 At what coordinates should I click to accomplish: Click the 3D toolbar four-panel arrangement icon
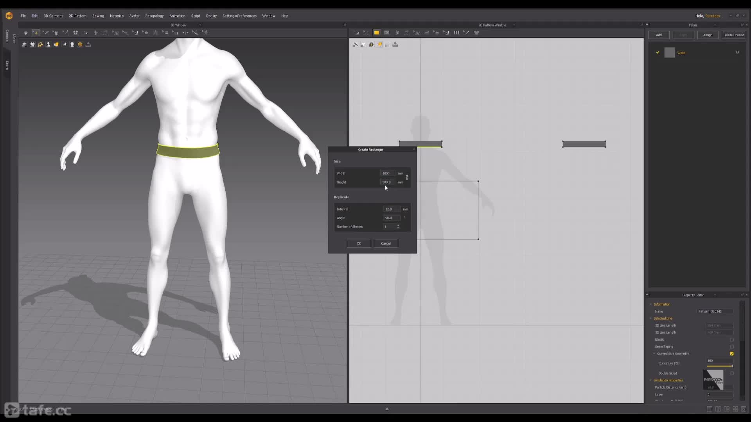coord(75,33)
